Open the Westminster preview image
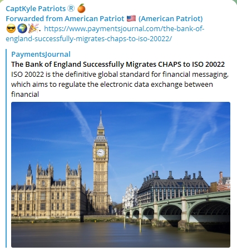Image resolution: width=237 pixels, height=251 pixels. (x=121, y=175)
